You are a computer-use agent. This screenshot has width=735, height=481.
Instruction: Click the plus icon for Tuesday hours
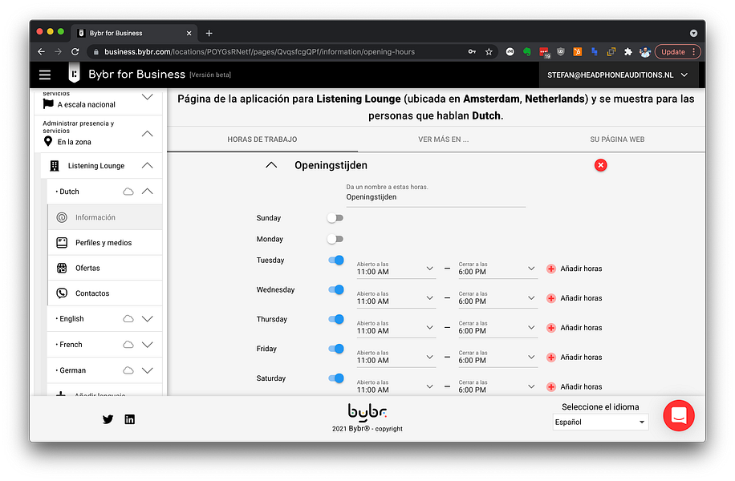551,269
